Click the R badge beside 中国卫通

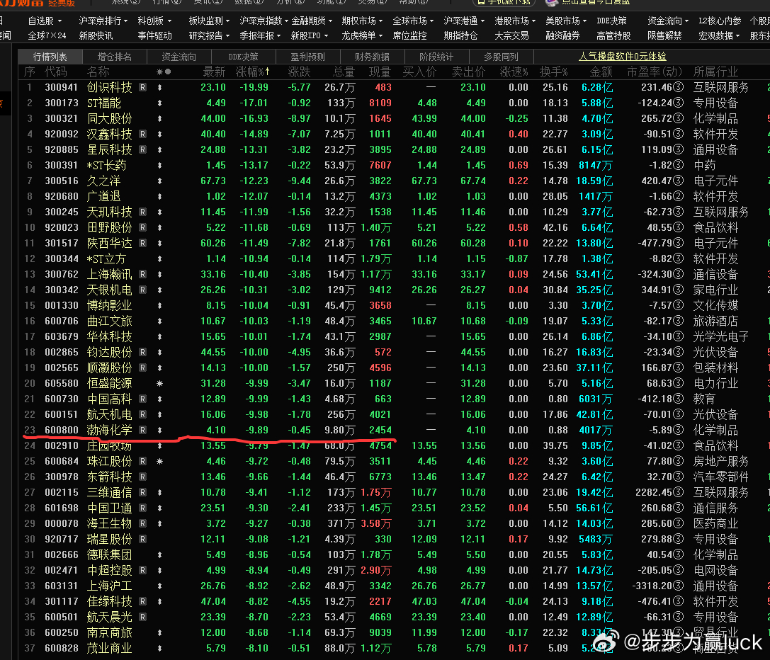[142, 508]
